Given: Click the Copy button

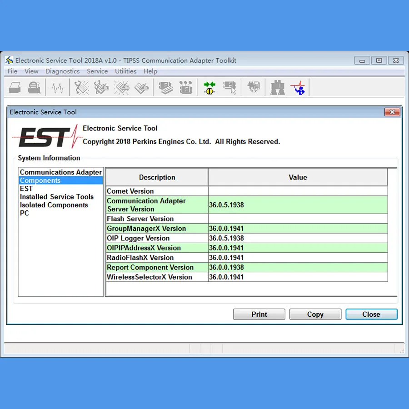Looking at the screenshot, I should click(315, 314).
